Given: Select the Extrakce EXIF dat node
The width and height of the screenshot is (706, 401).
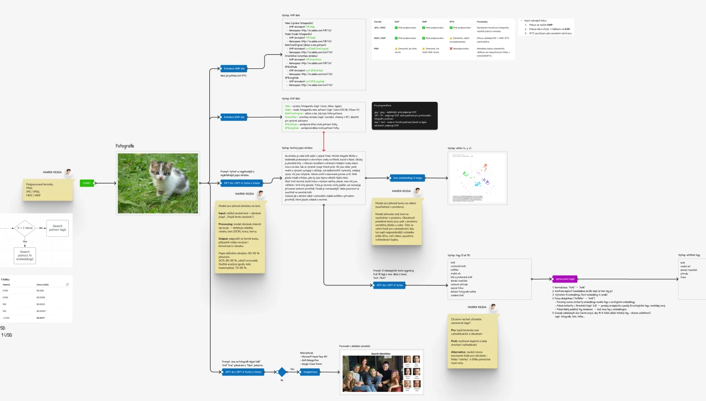Looking at the screenshot, I should pyautogui.click(x=234, y=117).
